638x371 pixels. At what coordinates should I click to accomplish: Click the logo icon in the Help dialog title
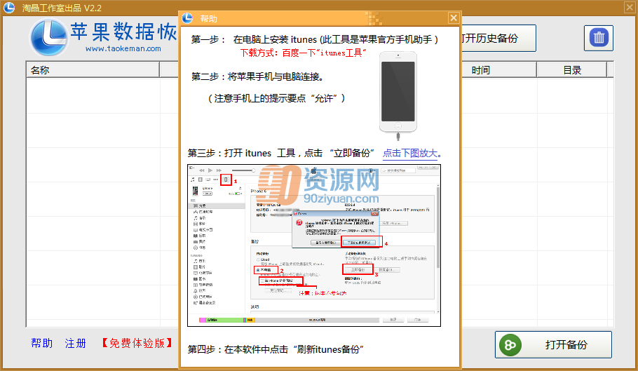click(x=187, y=18)
